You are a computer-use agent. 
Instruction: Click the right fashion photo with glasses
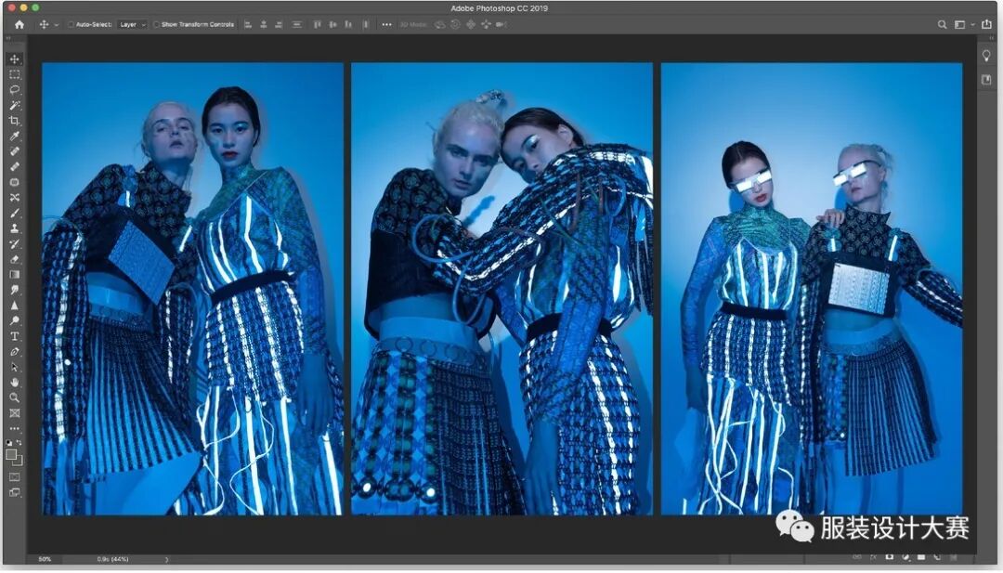point(812,289)
